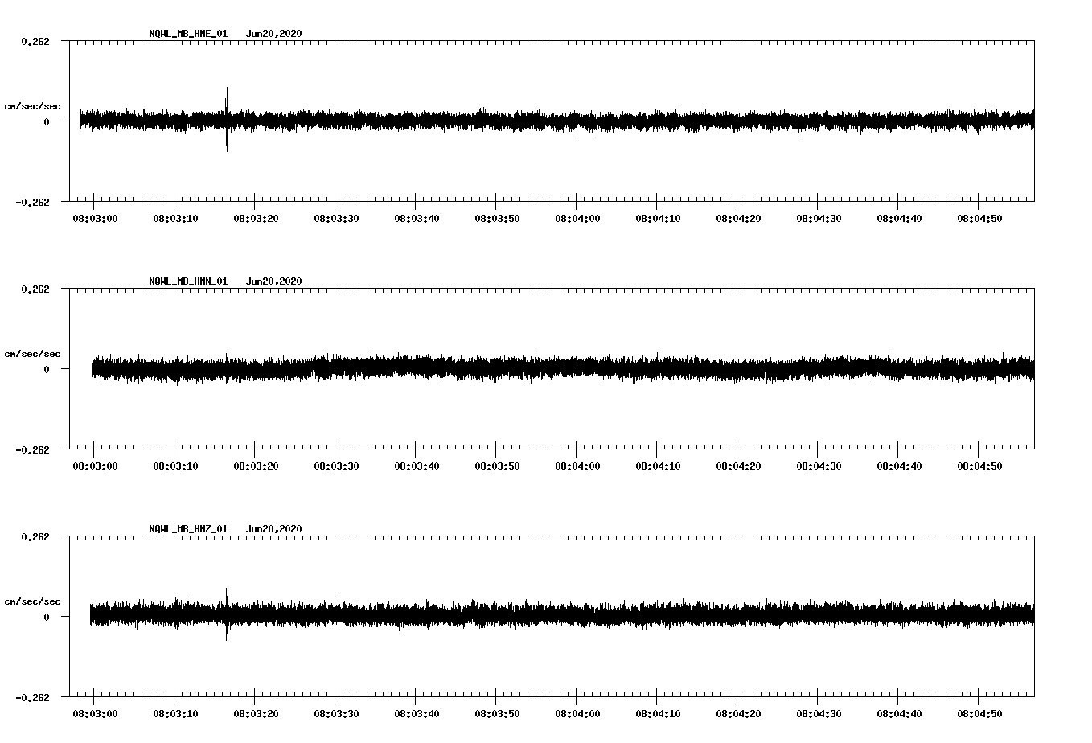Click the 08:03:40 time label under HNZ plot
Screen dimensions: 1092x743
pos(417,714)
